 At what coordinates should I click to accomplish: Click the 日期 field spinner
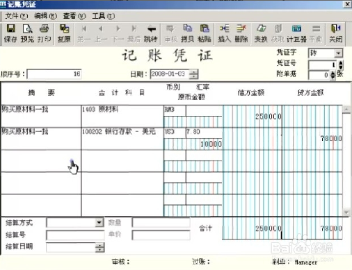(193, 74)
